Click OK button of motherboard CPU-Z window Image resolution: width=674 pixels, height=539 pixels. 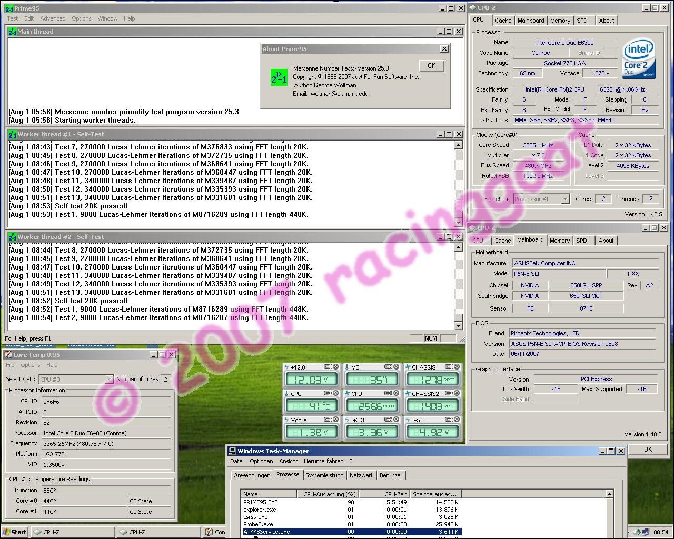[648, 449]
